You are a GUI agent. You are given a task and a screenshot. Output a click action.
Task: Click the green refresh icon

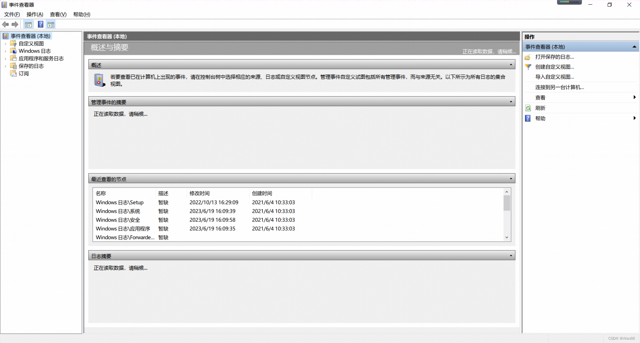click(x=528, y=108)
